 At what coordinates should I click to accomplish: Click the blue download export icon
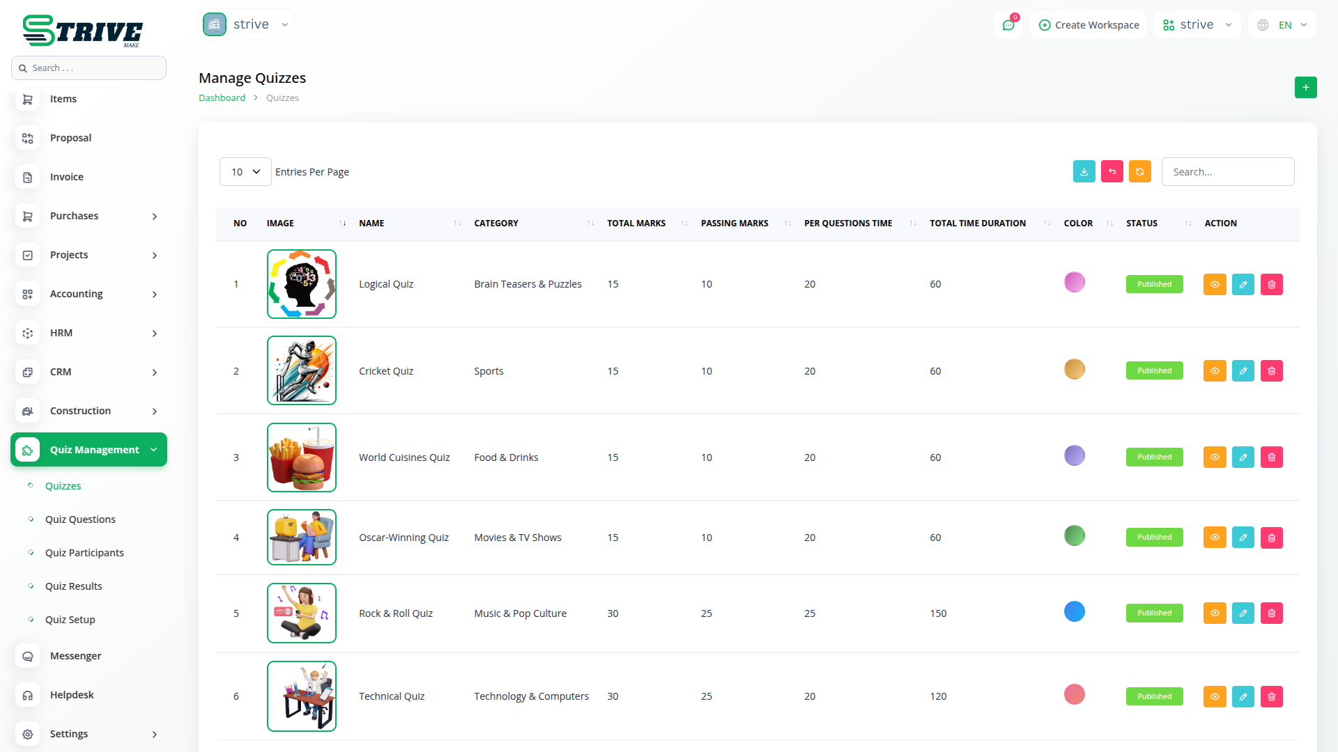click(1084, 172)
